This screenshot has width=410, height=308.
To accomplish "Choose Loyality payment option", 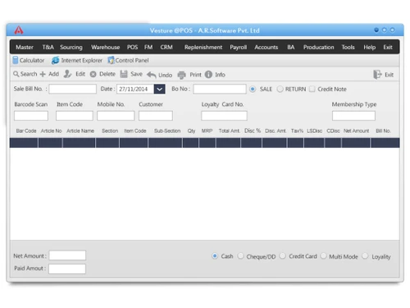I will tap(365, 256).
